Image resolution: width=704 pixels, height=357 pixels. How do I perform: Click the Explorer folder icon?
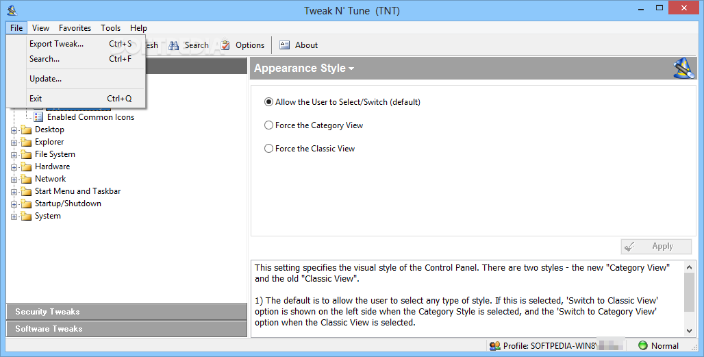pyautogui.click(x=27, y=142)
